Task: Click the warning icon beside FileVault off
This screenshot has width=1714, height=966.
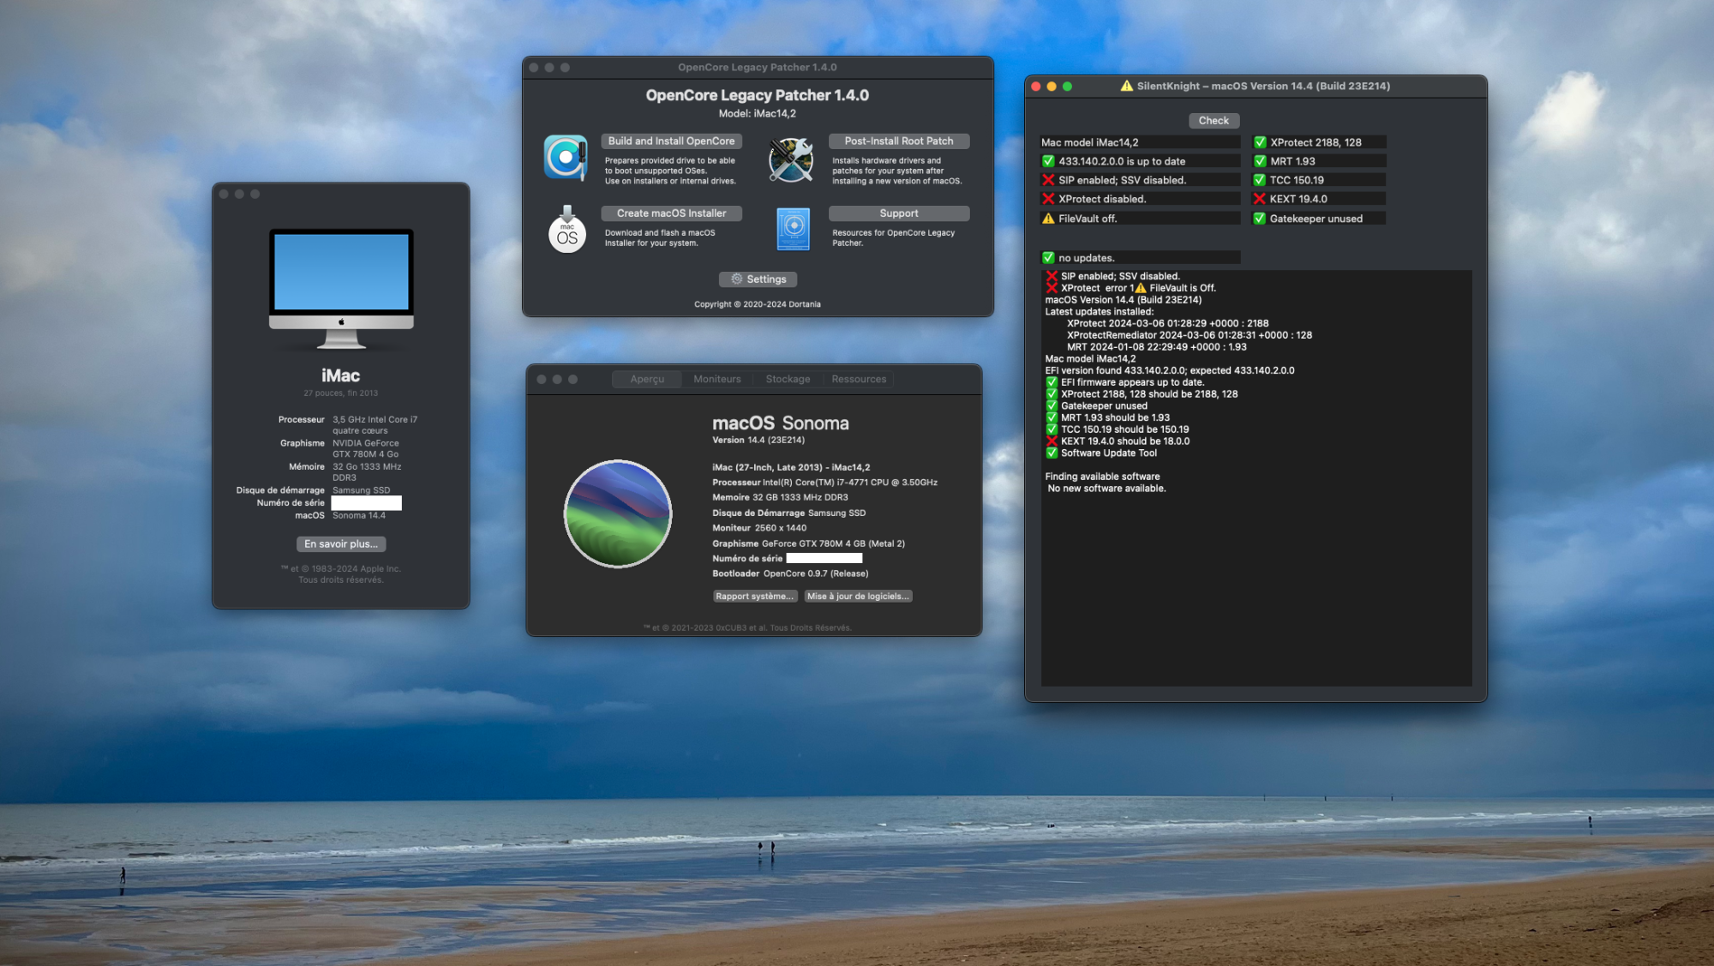Action: pyautogui.click(x=1048, y=219)
